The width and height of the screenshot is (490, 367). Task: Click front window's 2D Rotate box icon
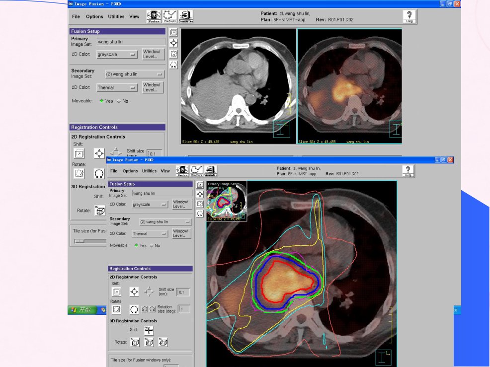pos(116,309)
